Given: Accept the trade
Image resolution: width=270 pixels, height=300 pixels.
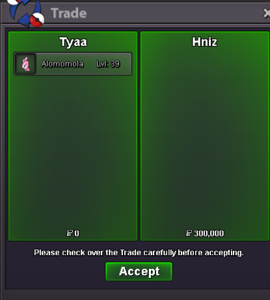Looking at the screenshot, I should coord(139,271).
